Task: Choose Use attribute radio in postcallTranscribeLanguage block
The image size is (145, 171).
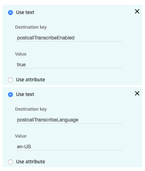Action: click(x=10, y=162)
